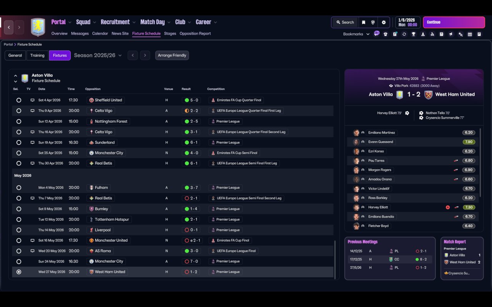The width and height of the screenshot is (492, 307).
Task: Go forward with the right navigation arrow
Action: click(19, 27)
